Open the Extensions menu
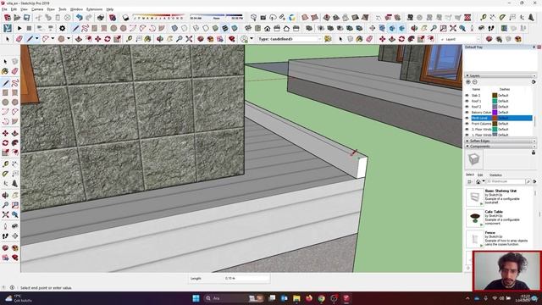Image resolution: width=542 pixels, height=305 pixels. [94, 9]
